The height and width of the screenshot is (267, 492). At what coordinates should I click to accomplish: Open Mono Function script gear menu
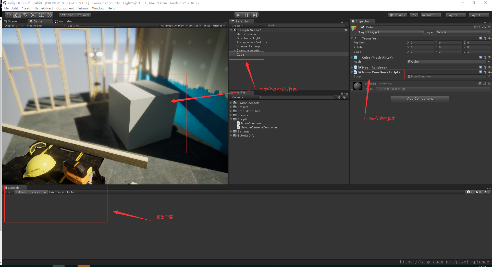point(489,72)
